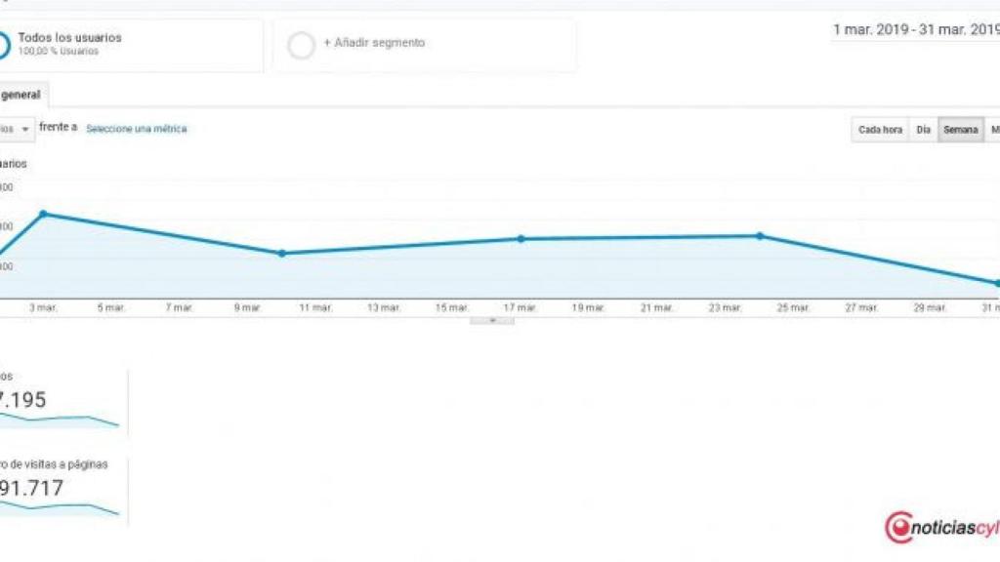The height and width of the screenshot is (562, 1000).
Task: Click the + Añadir segmento text
Action: (374, 43)
